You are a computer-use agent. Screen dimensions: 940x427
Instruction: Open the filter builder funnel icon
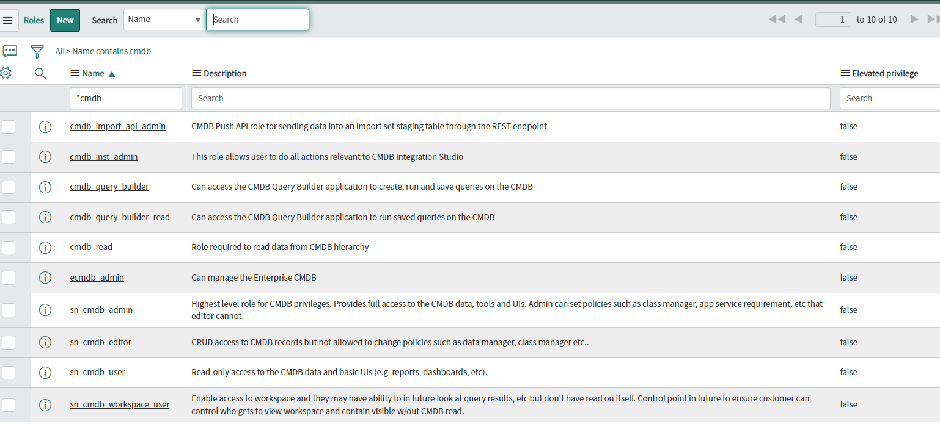tap(37, 51)
